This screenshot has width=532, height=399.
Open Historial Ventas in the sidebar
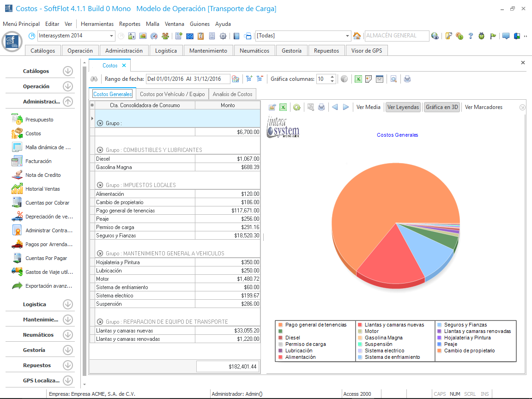42,189
